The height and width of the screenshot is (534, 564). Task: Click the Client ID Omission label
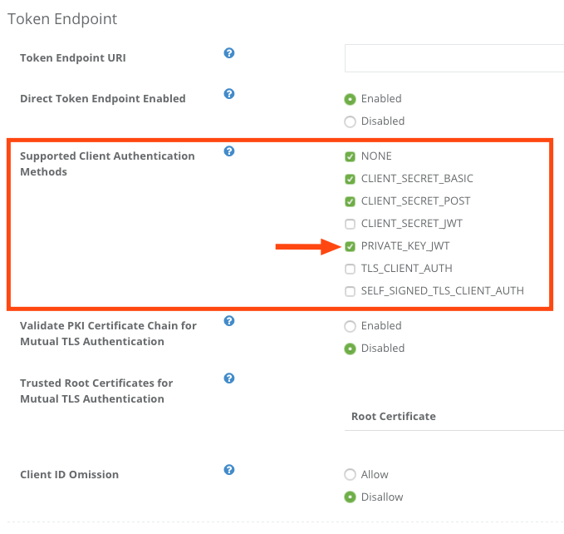pos(70,475)
